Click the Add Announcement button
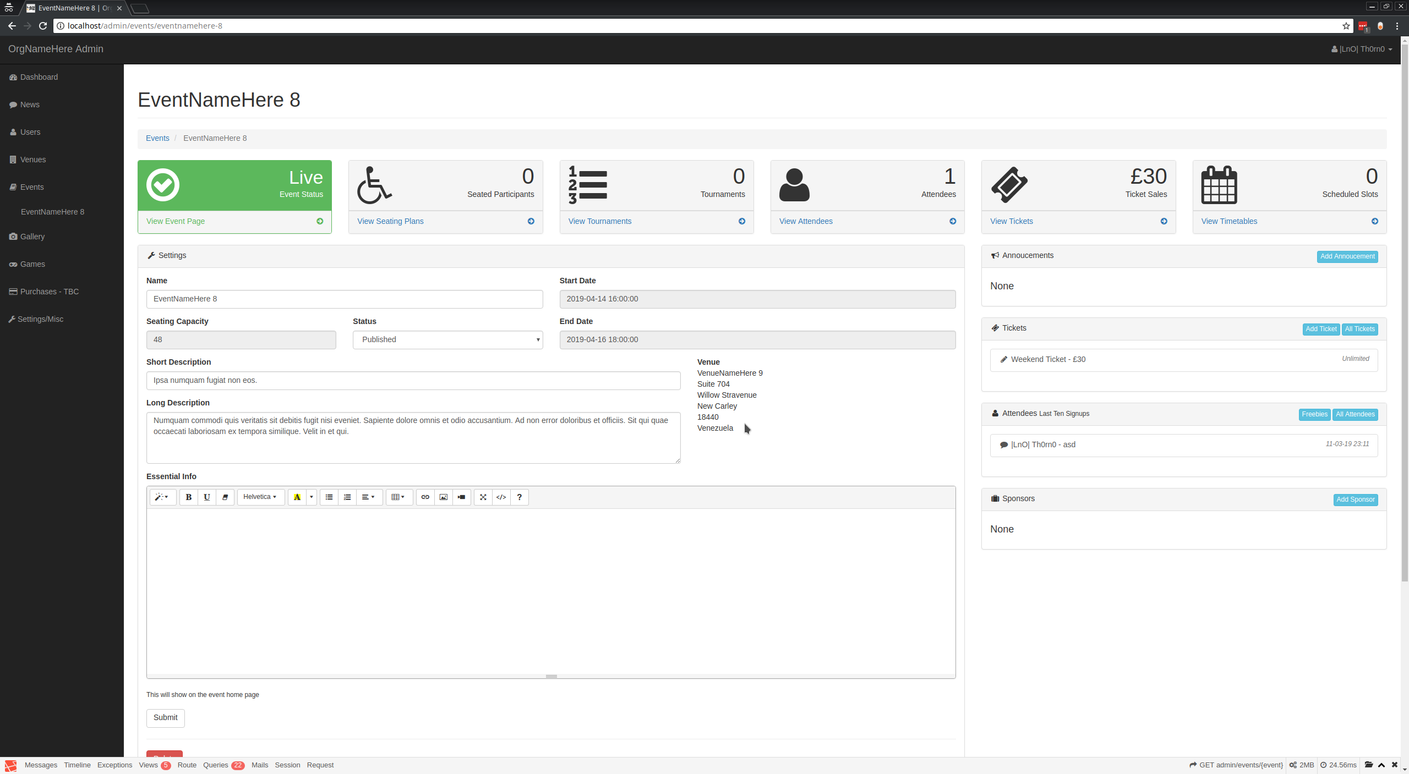This screenshot has width=1409, height=774. (1347, 255)
